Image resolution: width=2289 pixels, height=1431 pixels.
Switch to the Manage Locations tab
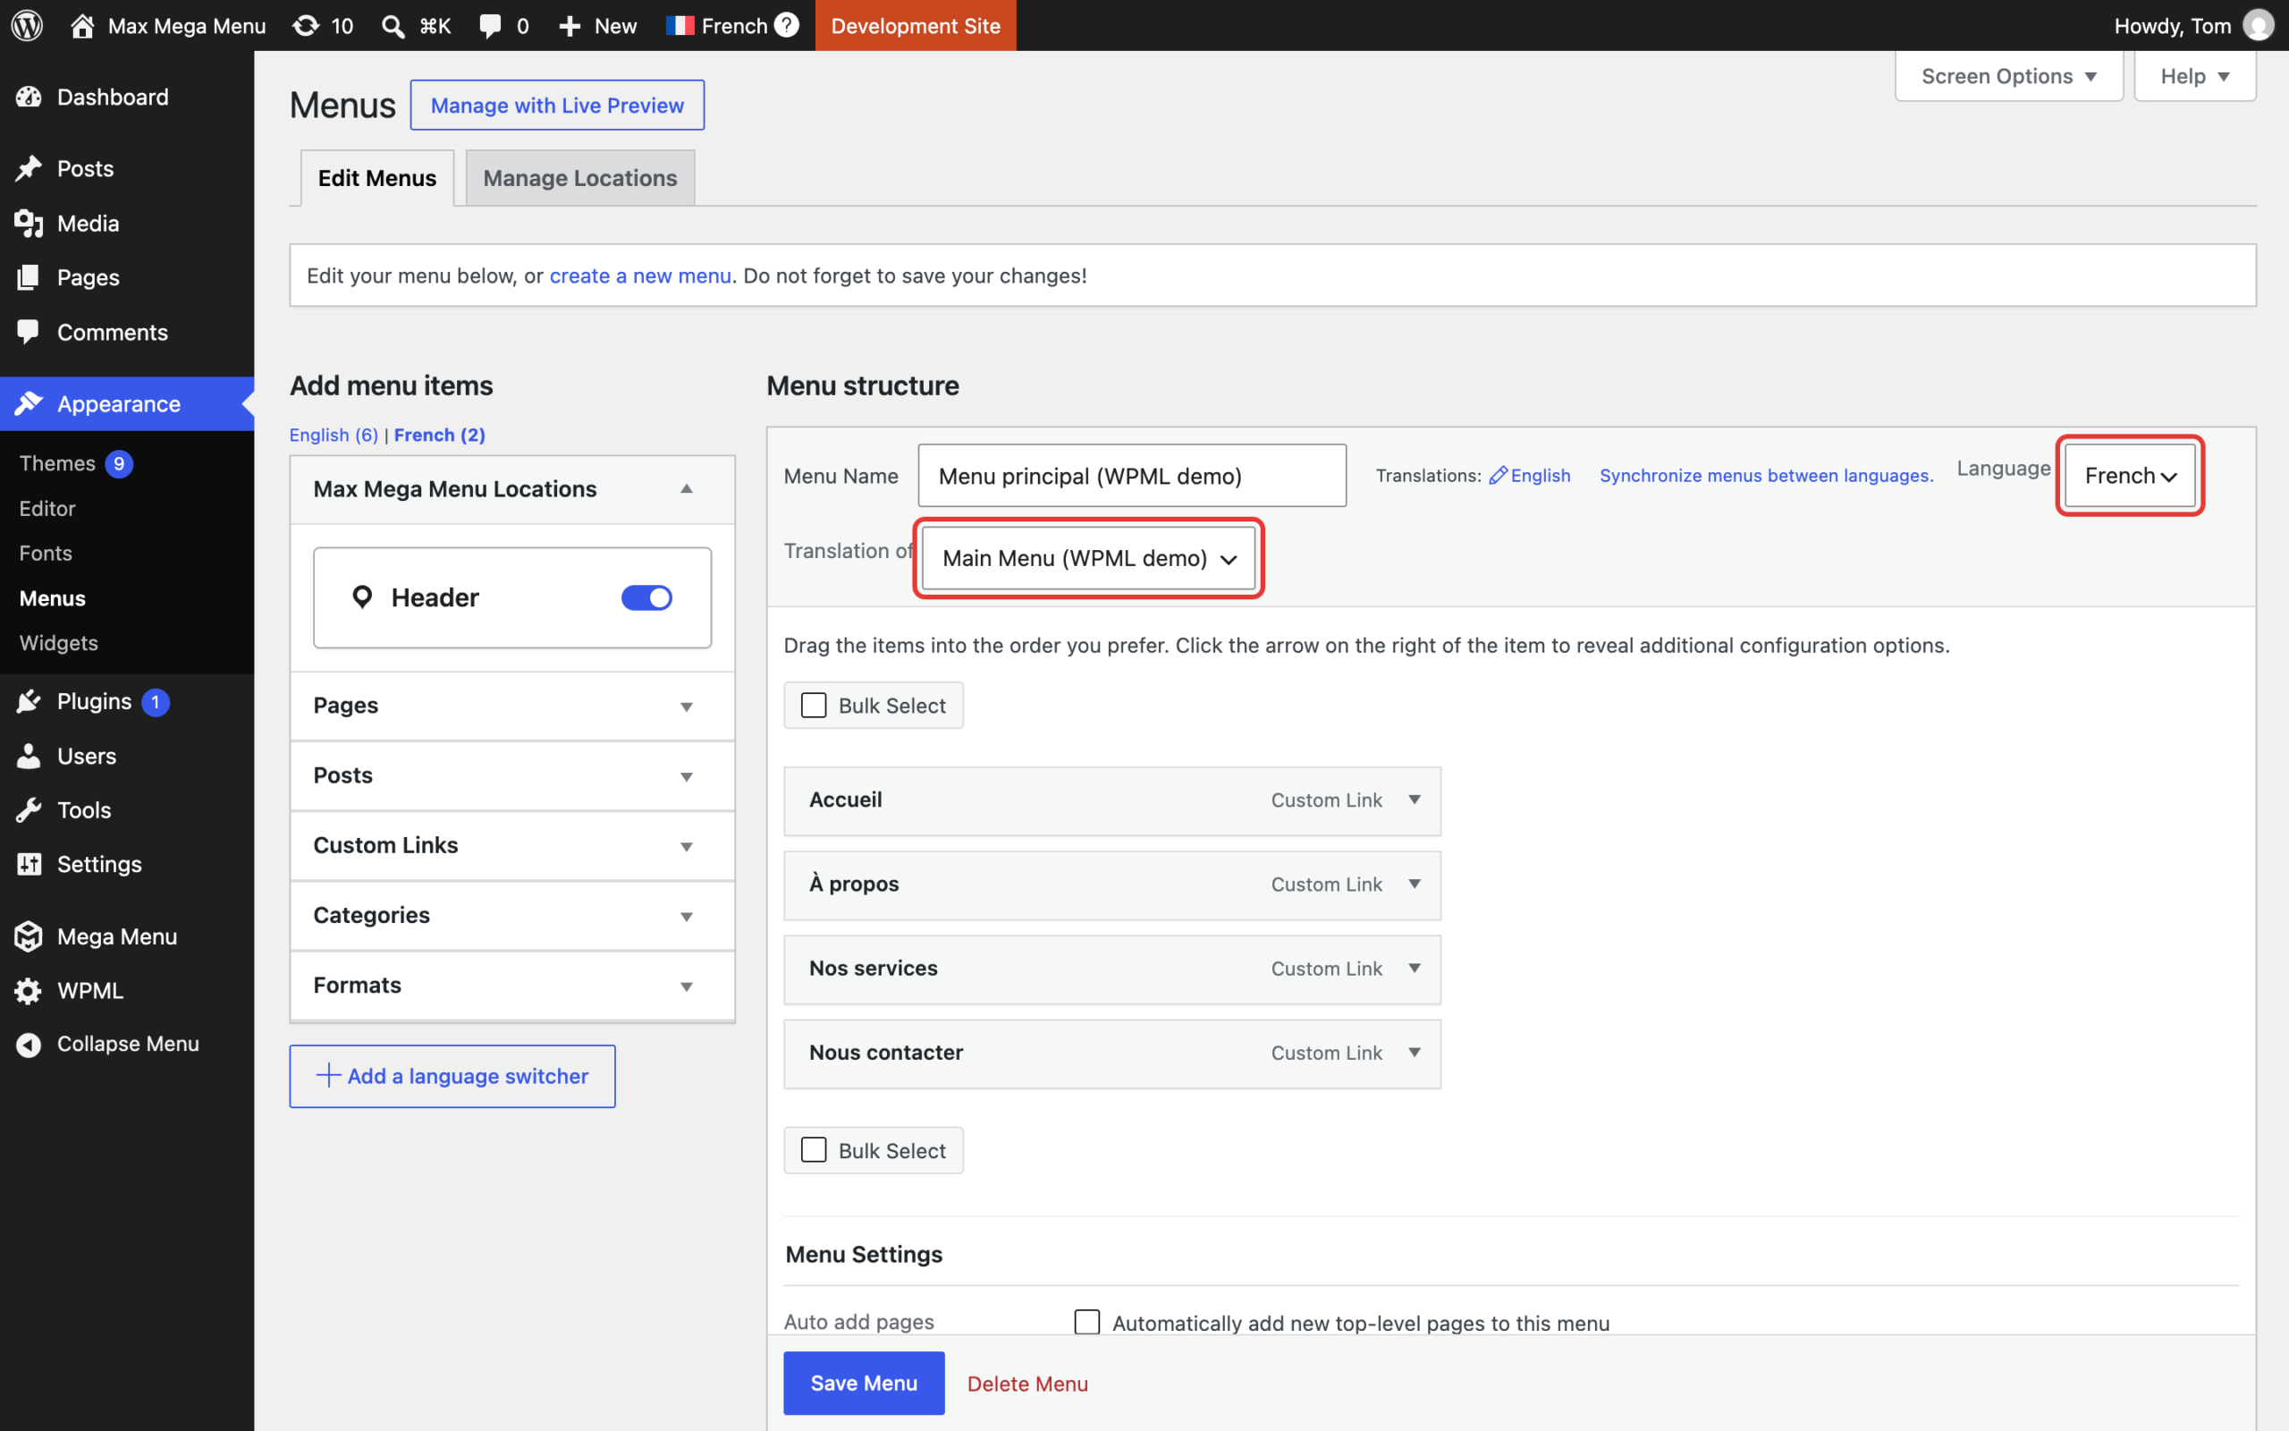click(x=579, y=178)
